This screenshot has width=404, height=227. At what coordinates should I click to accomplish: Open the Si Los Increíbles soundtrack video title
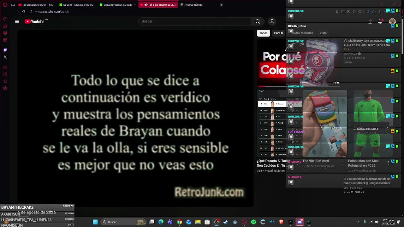[367, 181]
